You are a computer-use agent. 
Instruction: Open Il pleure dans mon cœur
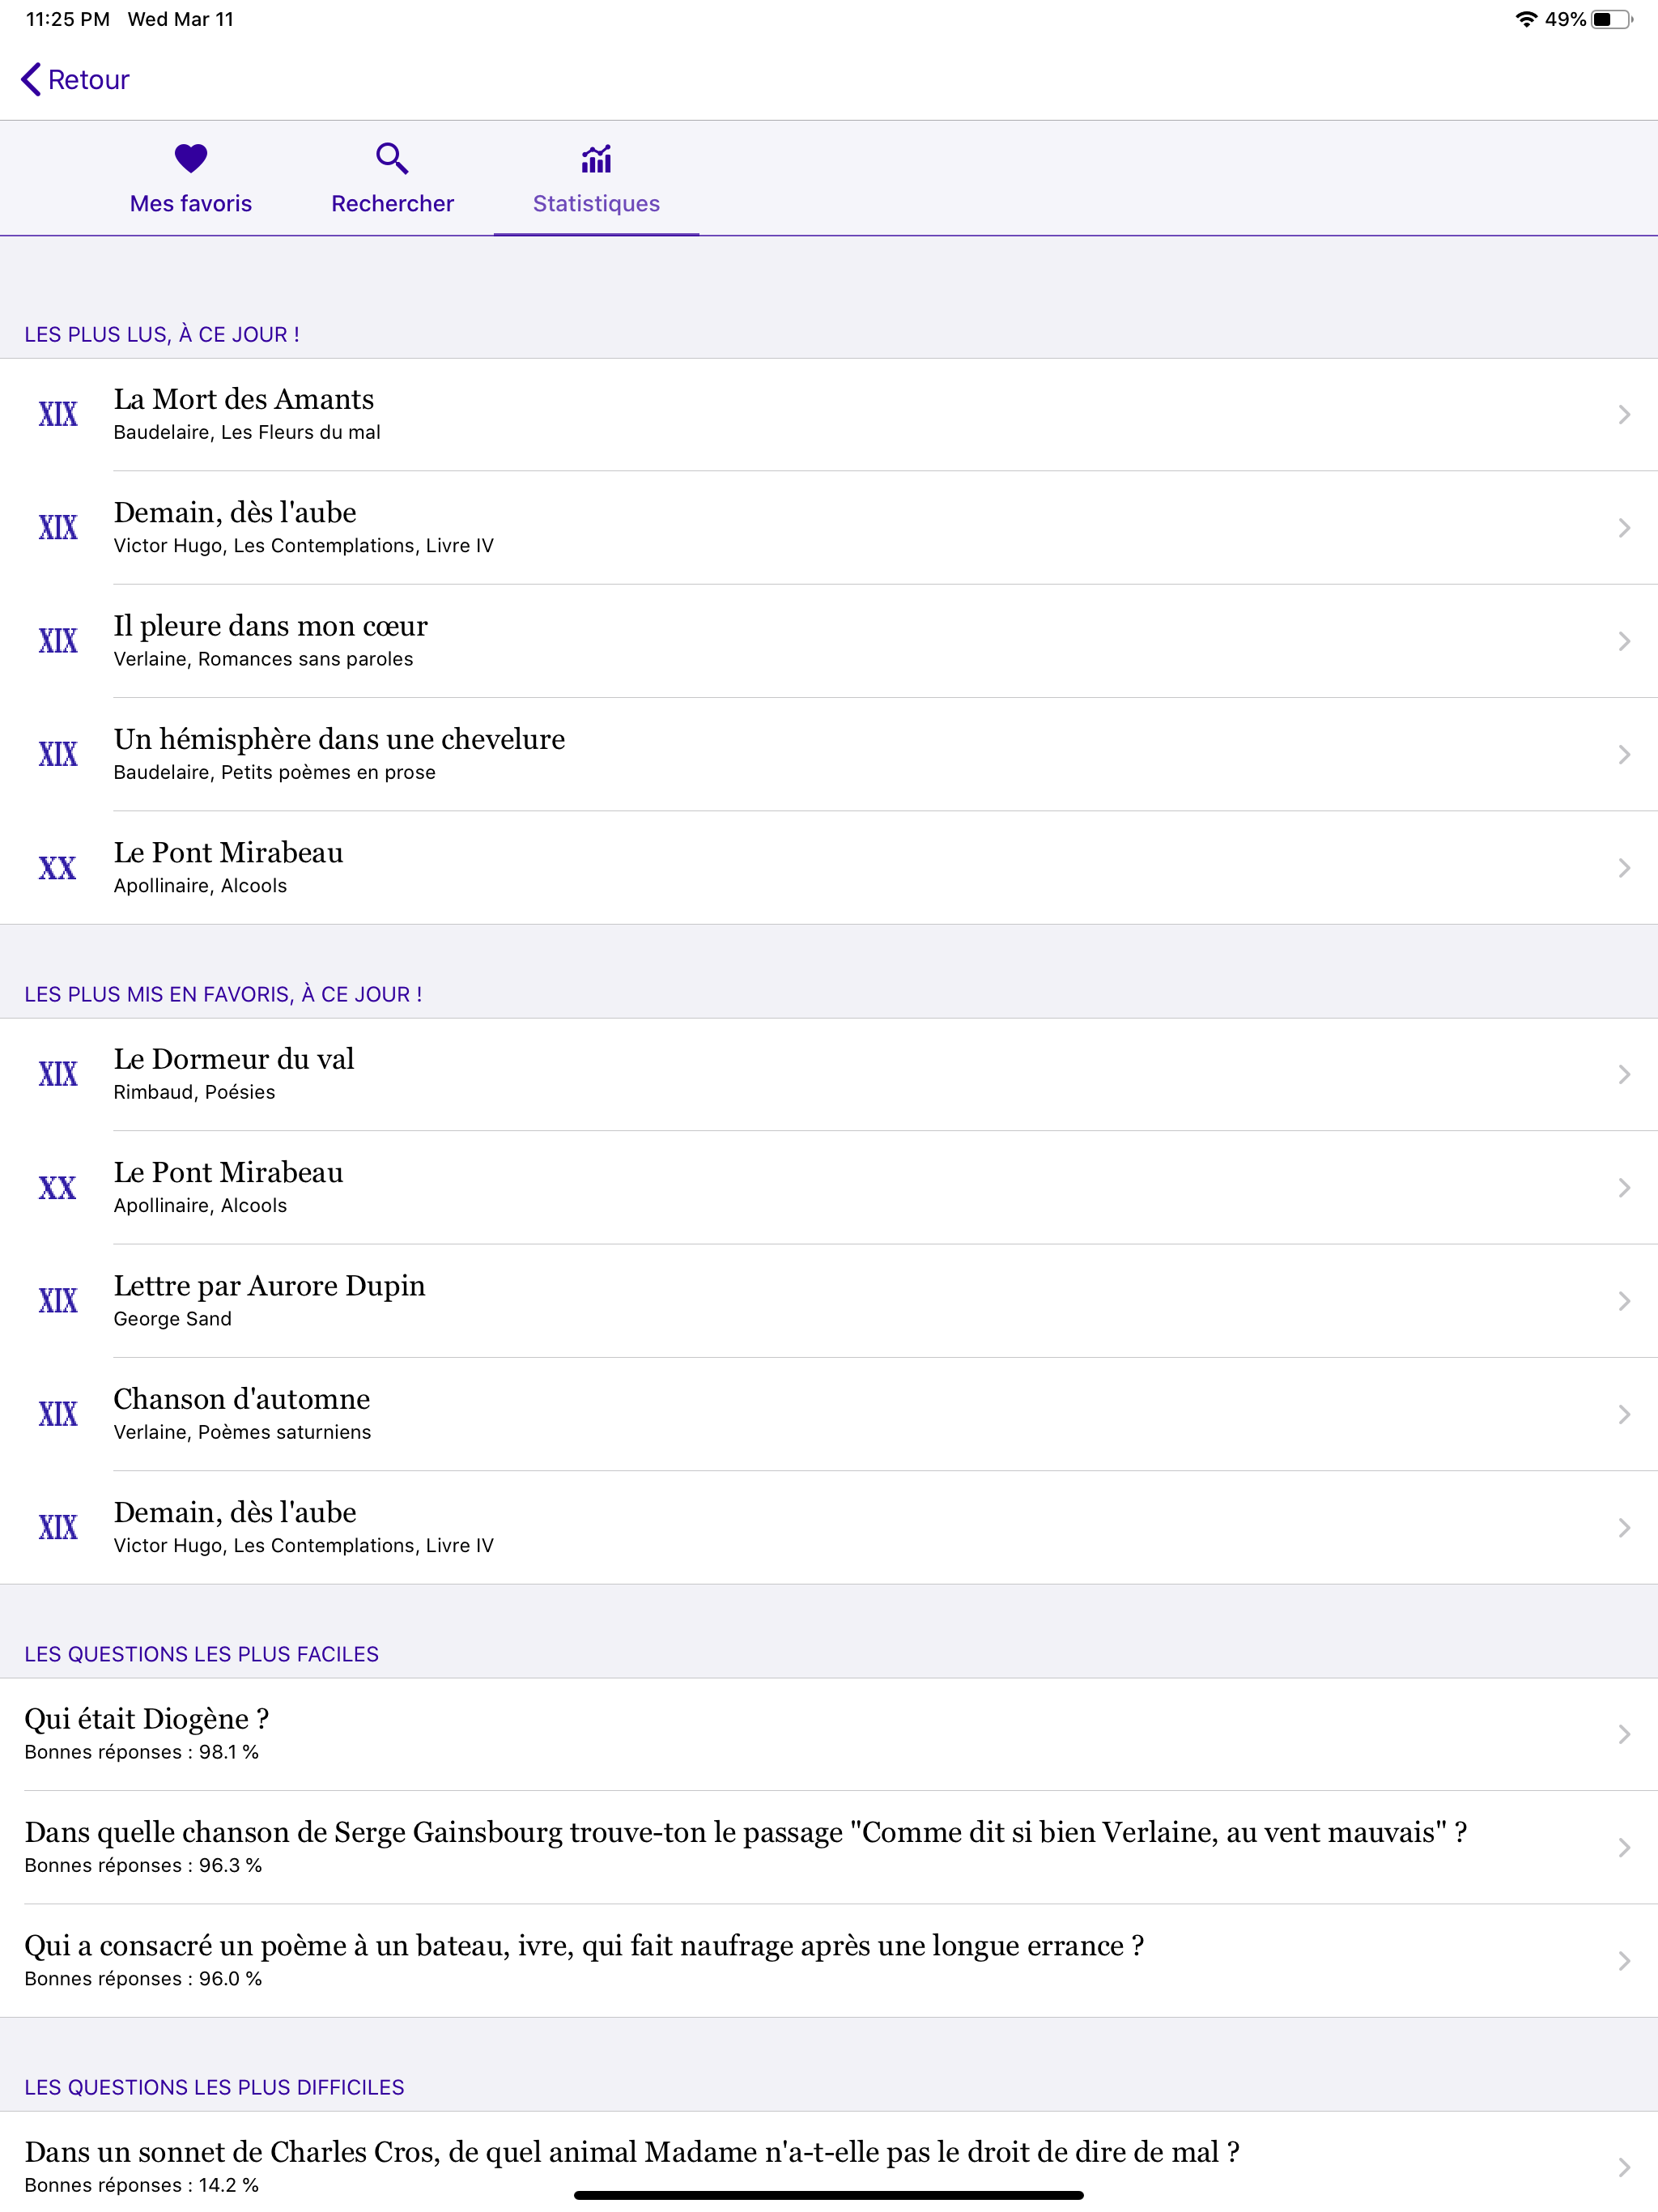coord(829,641)
